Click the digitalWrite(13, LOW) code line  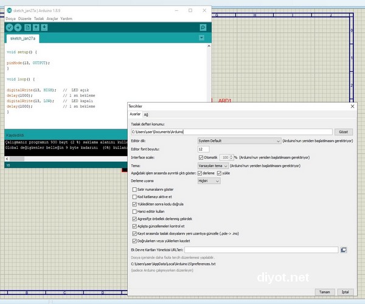tap(30, 101)
